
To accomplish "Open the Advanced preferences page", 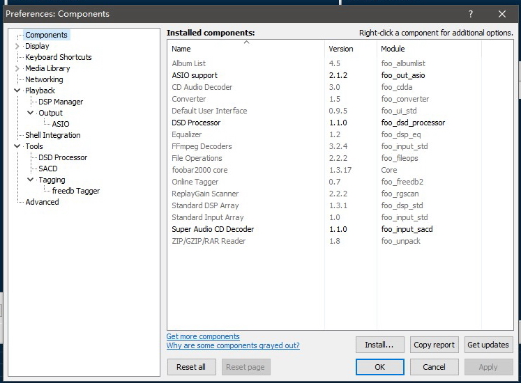I will [x=42, y=202].
